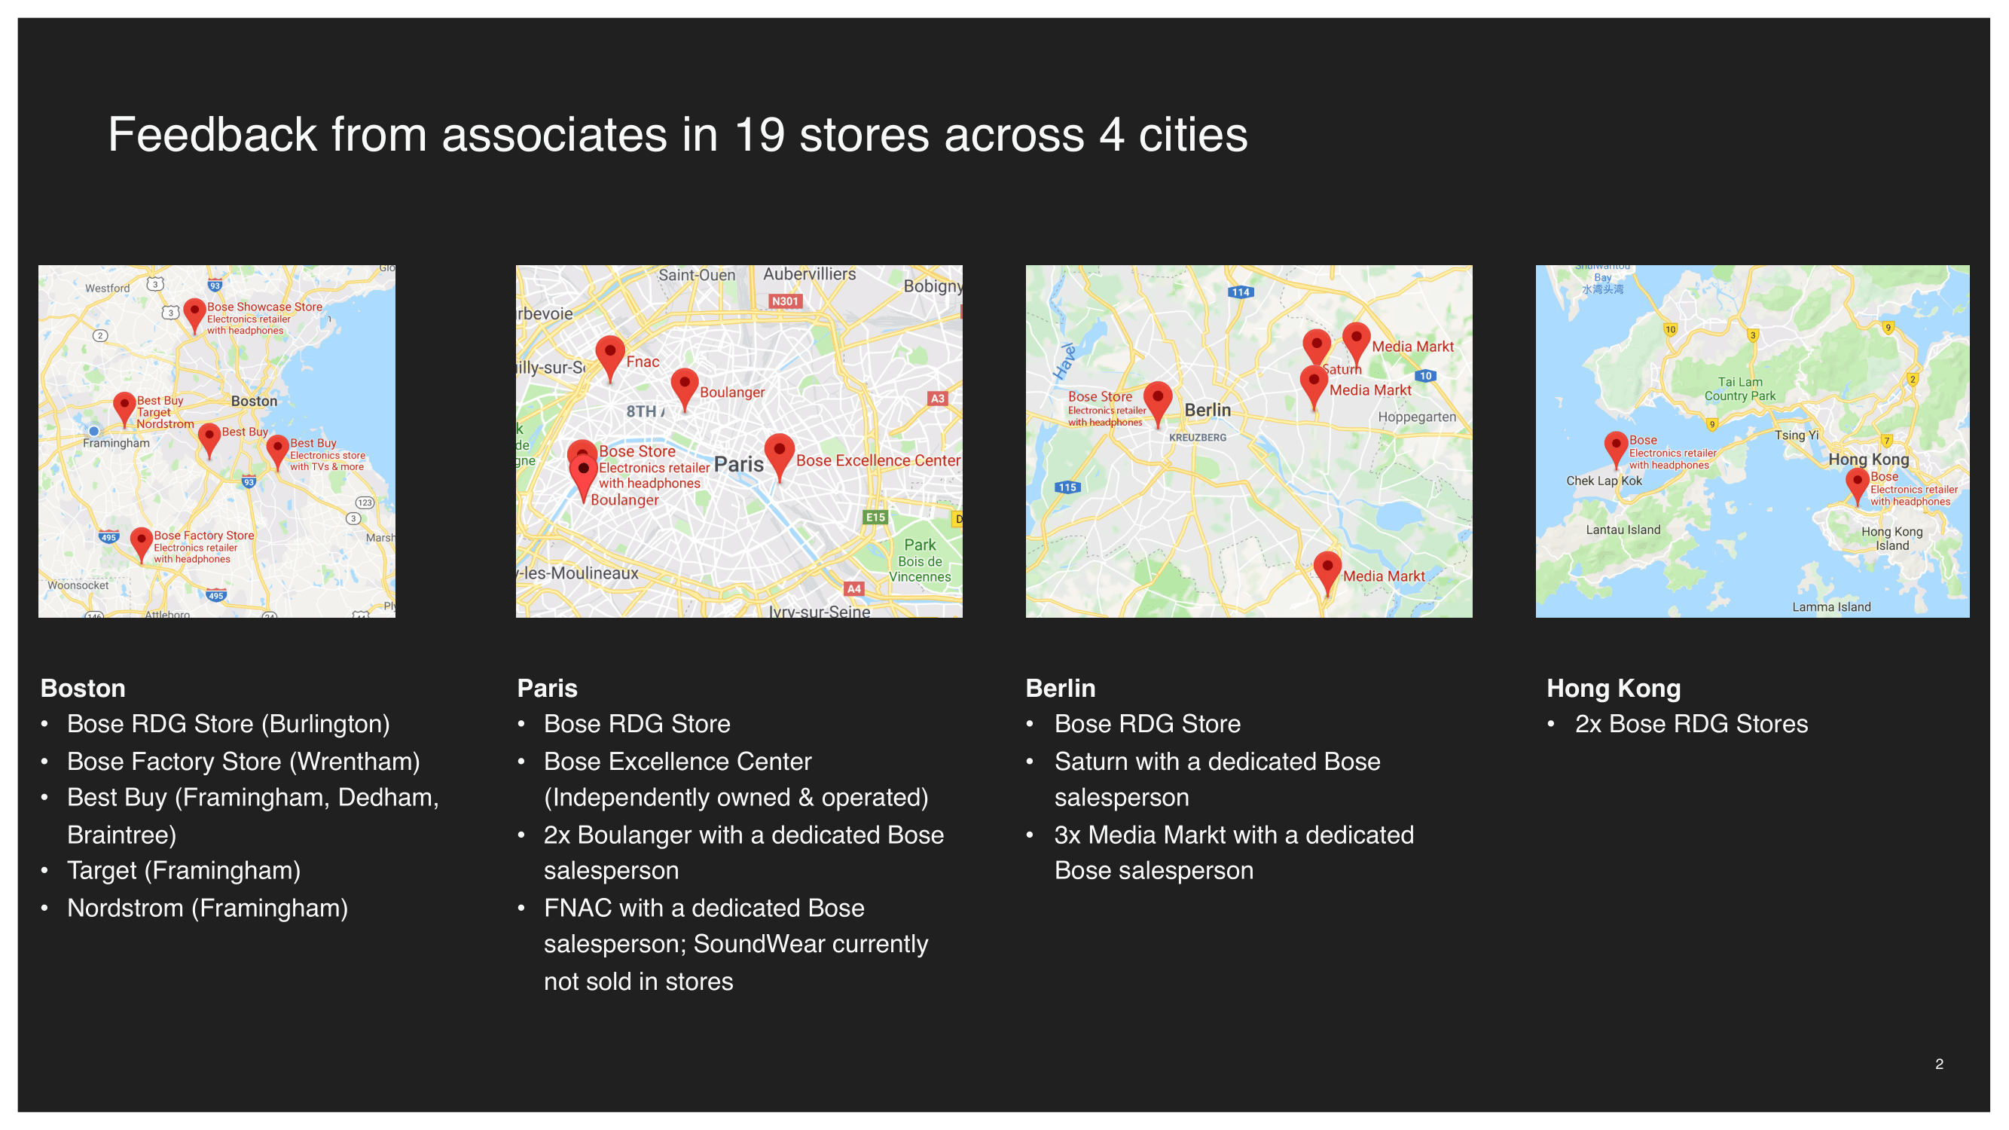Click 'Tsing Yi' label on Hong Kong map
This screenshot has height=1130, width=2009.
(1797, 435)
